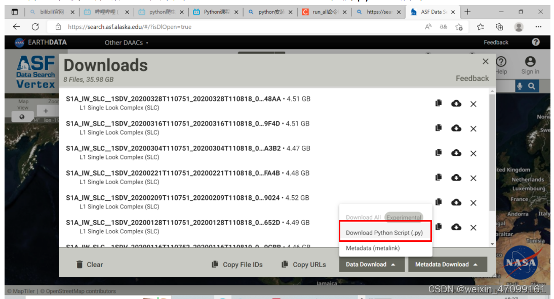Run search with the magnifier button
This screenshot has height=299, width=554.
532,86
